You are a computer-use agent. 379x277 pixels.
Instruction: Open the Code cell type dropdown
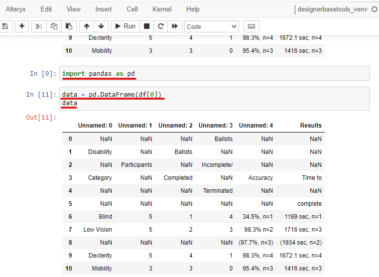point(212,26)
